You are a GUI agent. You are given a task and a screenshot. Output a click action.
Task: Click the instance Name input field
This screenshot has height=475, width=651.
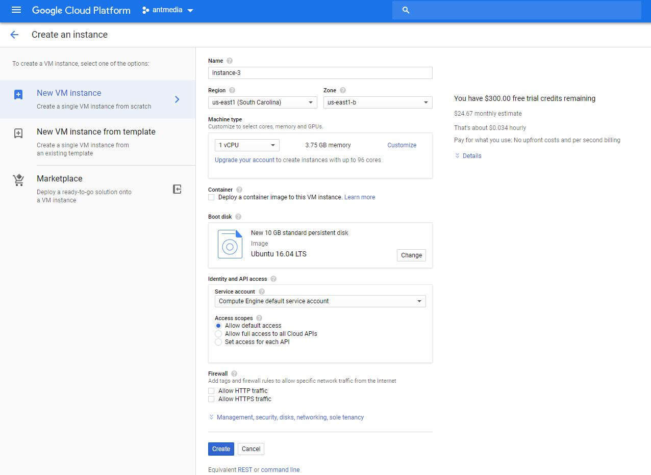[x=320, y=73]
